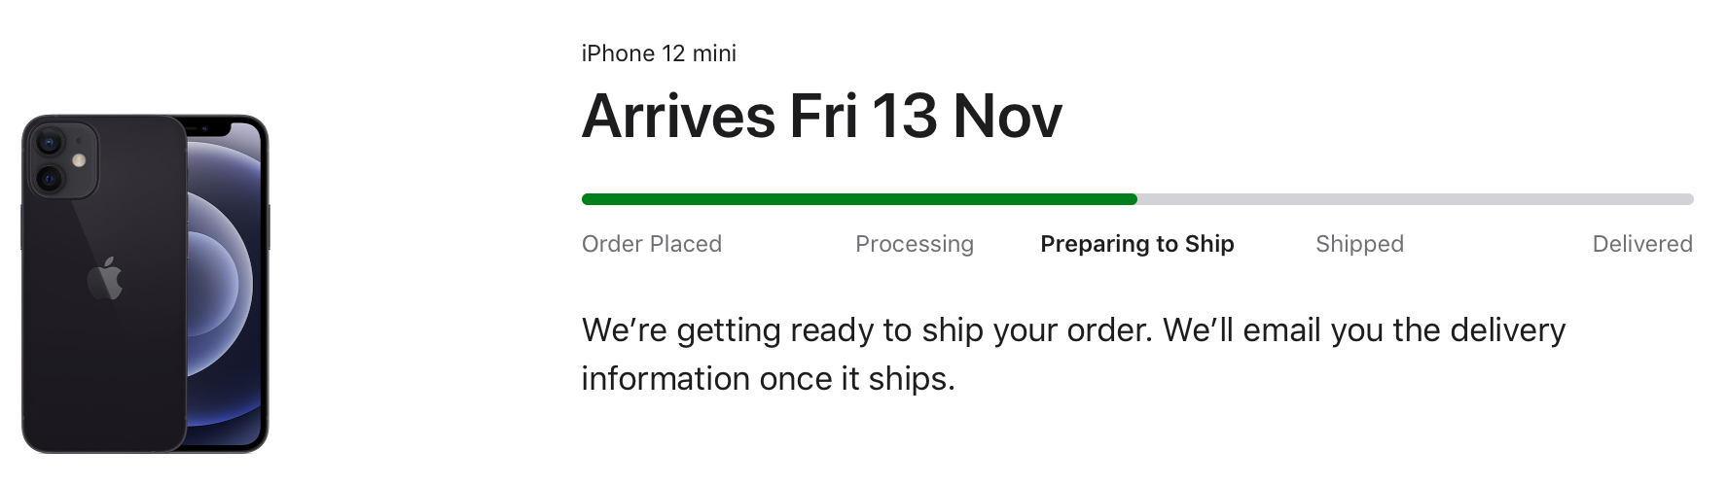
Task: Open the iPhone 12 mini product name
Action: tap(659, 53)
